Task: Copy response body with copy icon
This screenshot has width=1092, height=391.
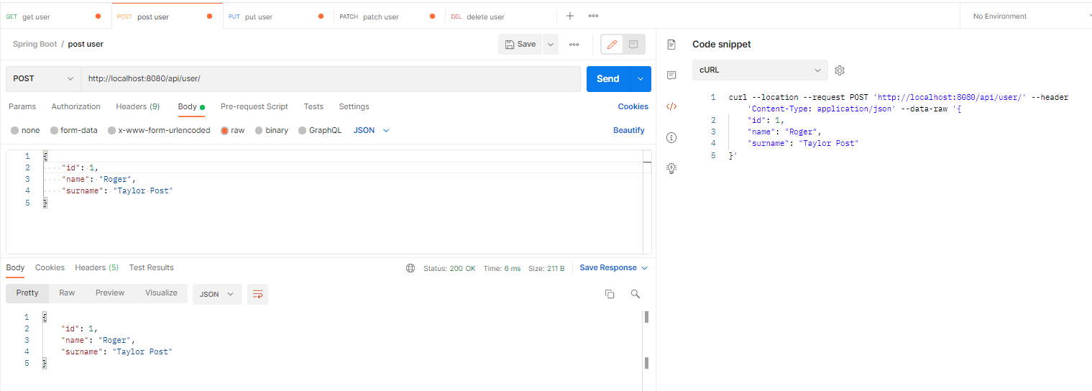Action: [x=610, y=294]
